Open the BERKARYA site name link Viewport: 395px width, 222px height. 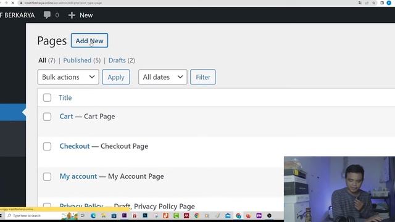17,15
